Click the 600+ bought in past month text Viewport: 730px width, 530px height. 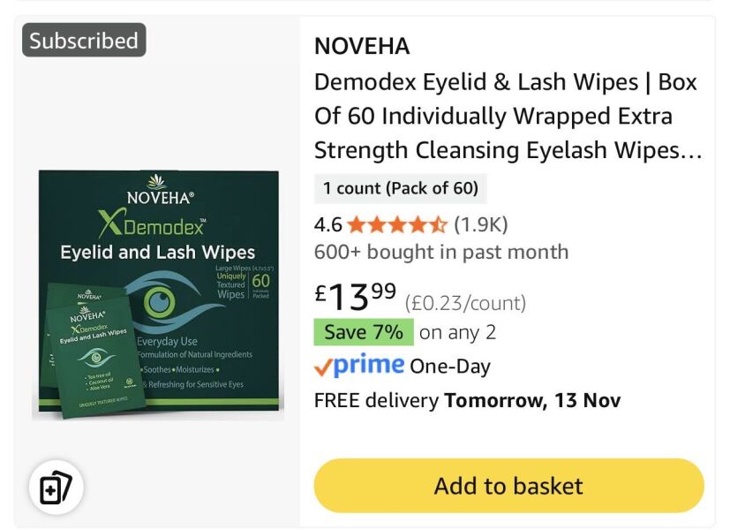441,252
